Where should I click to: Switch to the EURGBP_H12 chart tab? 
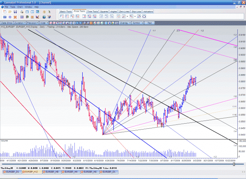coord(32,172)
